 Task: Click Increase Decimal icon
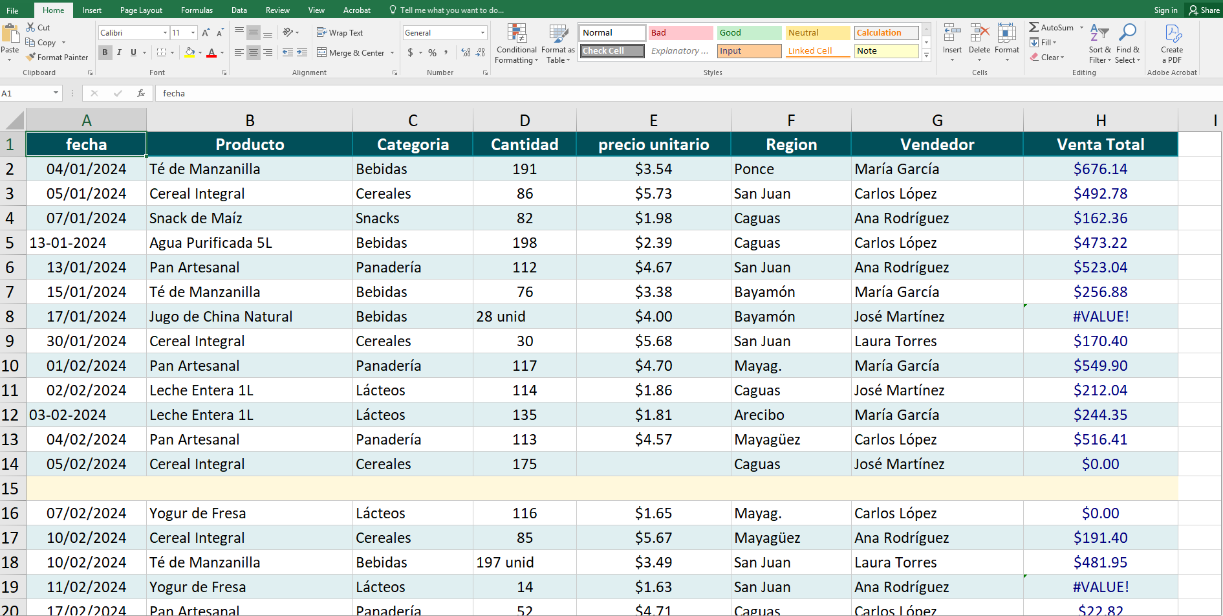(x=466, y=52)
